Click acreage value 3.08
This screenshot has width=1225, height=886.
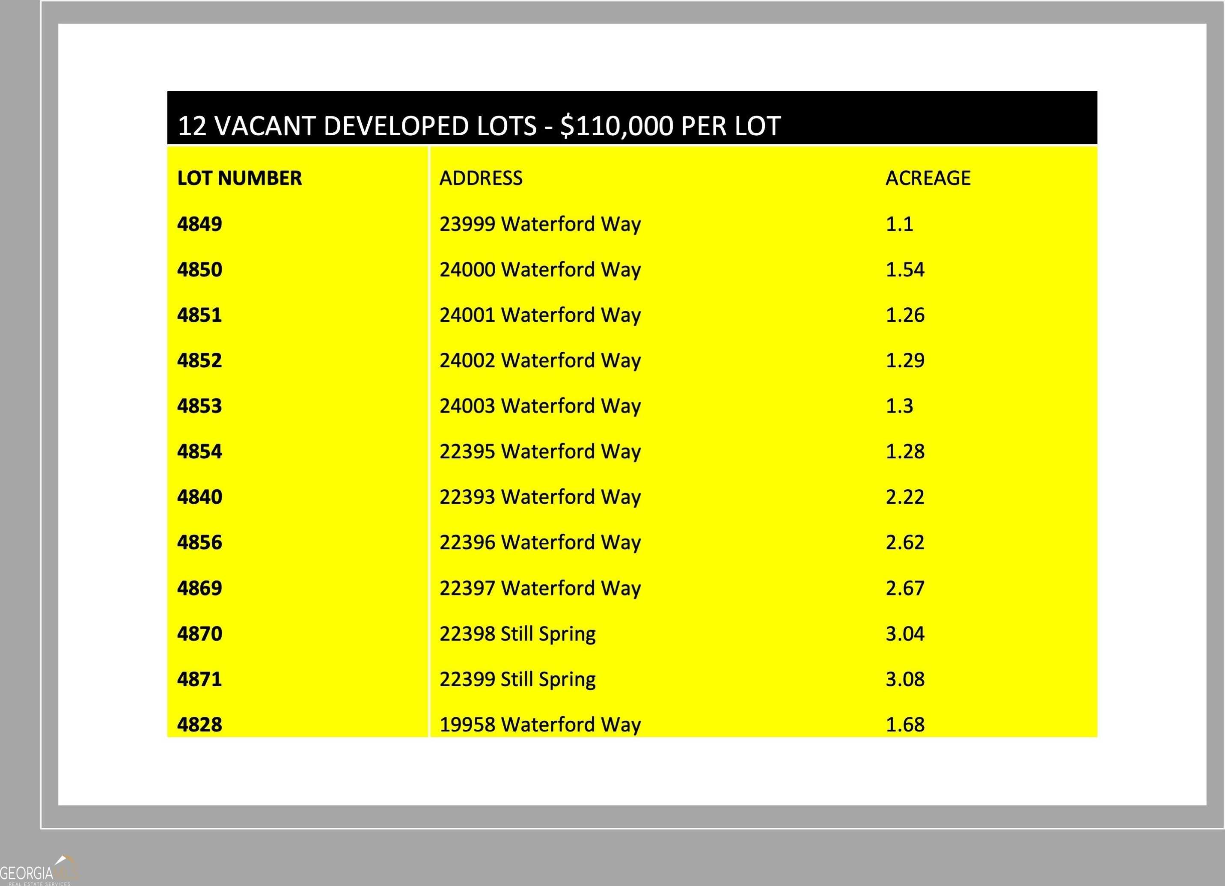coord(905,678)
